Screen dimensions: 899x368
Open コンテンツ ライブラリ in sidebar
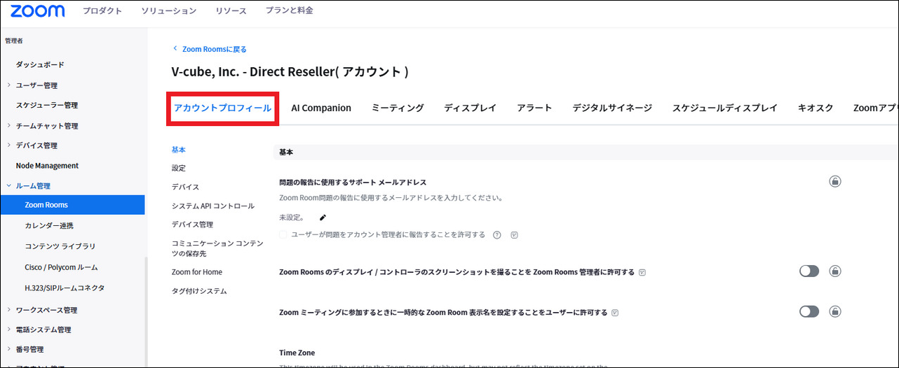(x=60, y=246)
